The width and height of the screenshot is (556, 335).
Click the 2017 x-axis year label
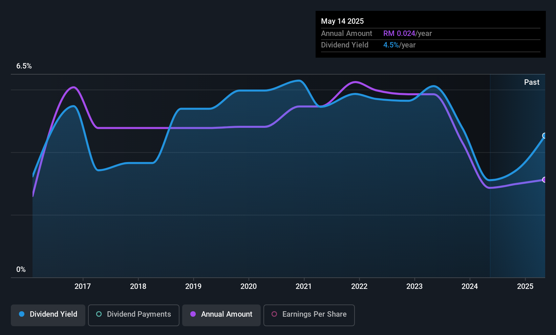pyautogui.click(x=83, y=286)
